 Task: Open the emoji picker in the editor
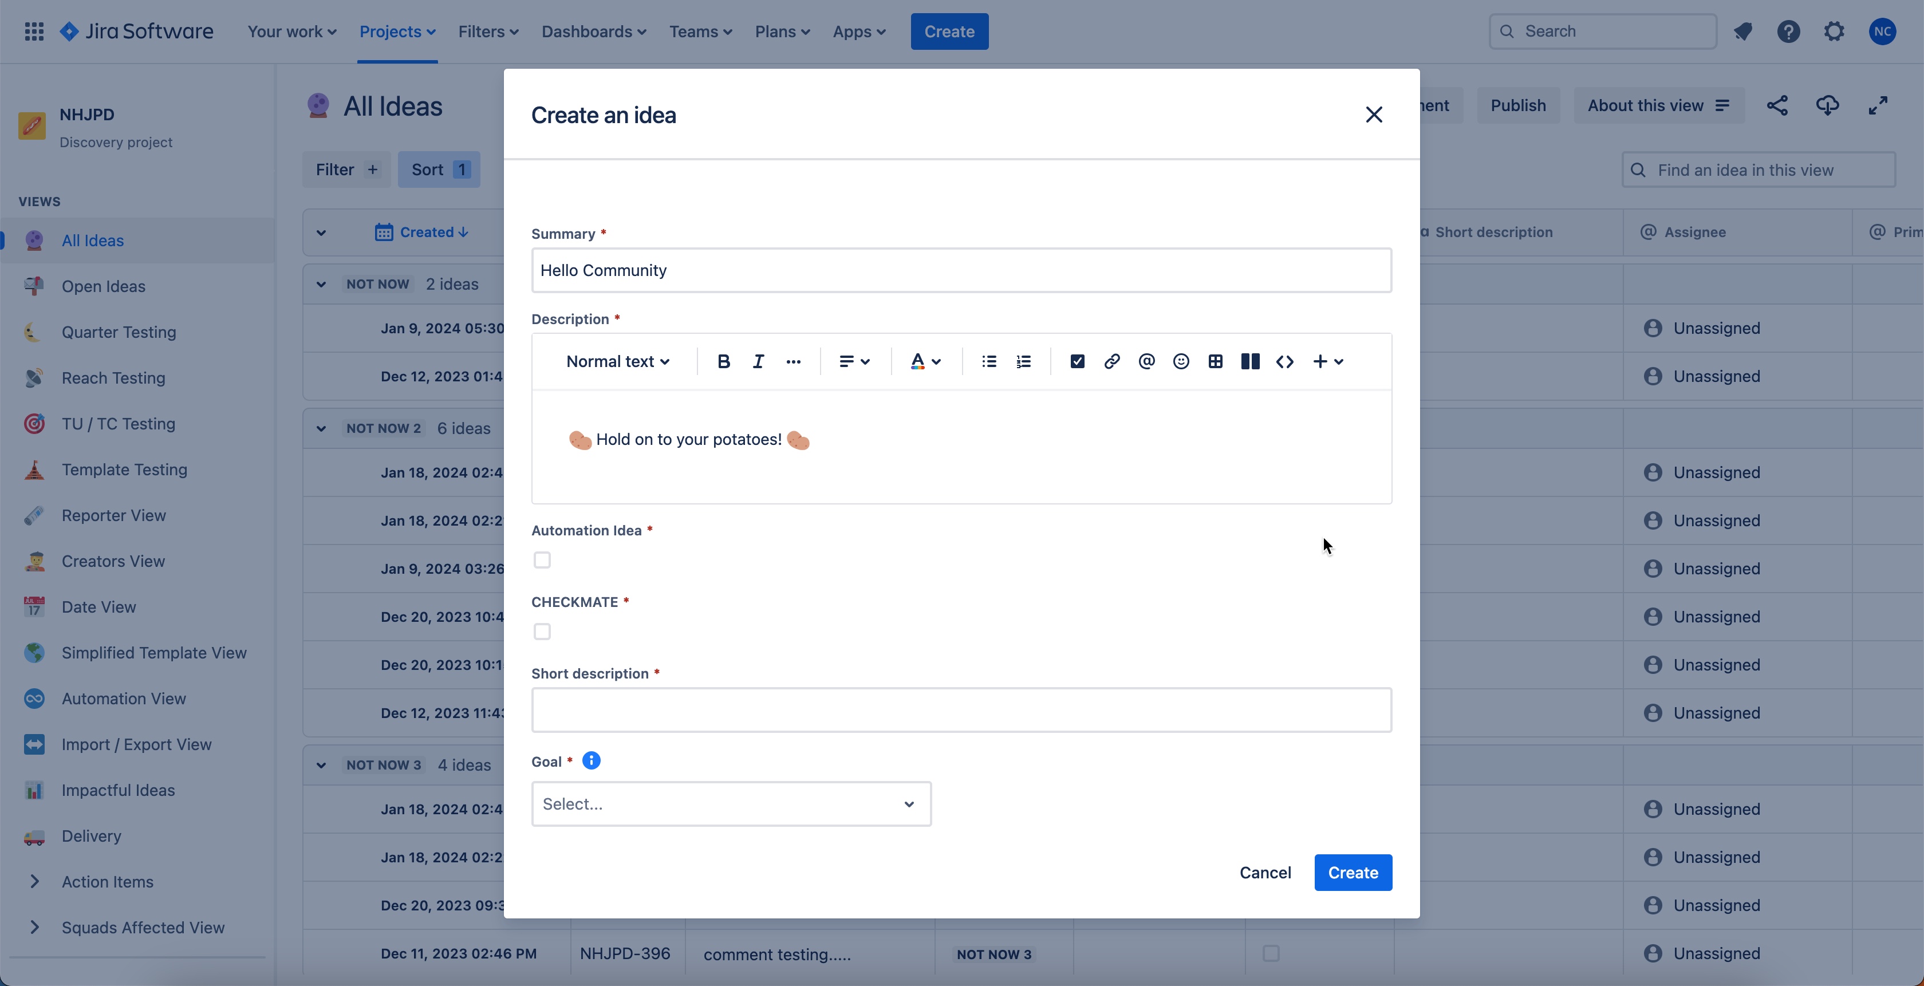click(x=1180, y=361)
